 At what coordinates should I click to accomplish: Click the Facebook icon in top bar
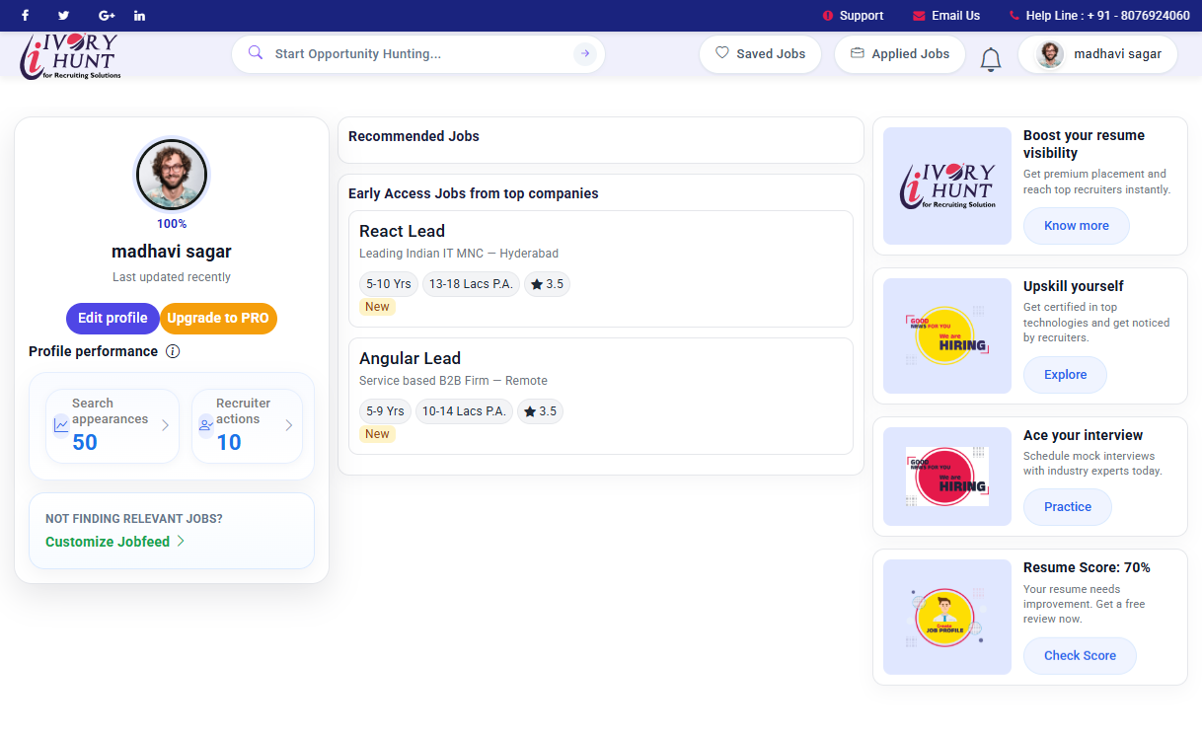click(x=25, y=16)
